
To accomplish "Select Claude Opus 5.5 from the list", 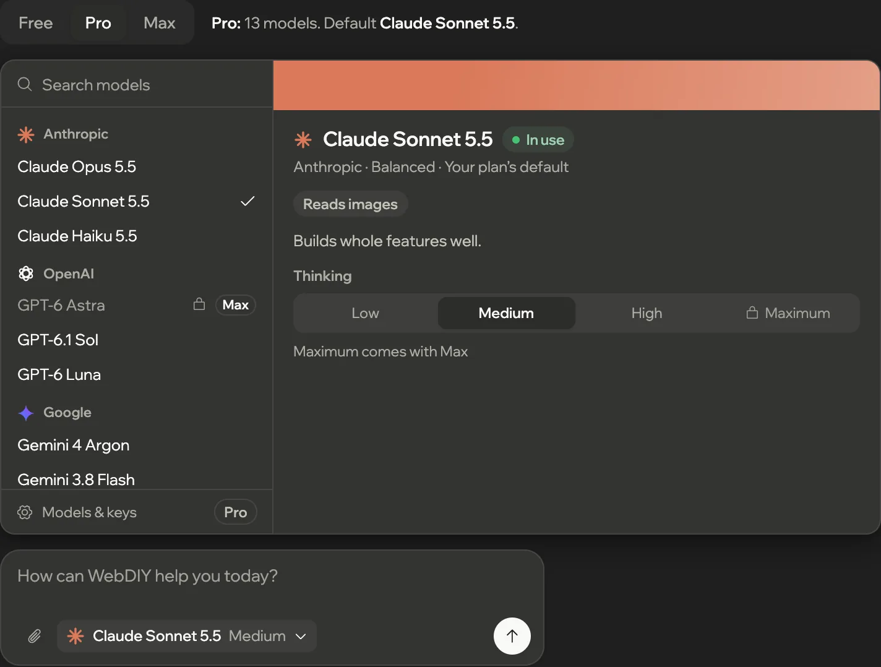I will (137, 166).
